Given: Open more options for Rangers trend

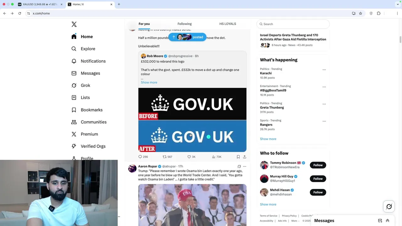Looking at the screenshot, I should (x=324, y=121).
